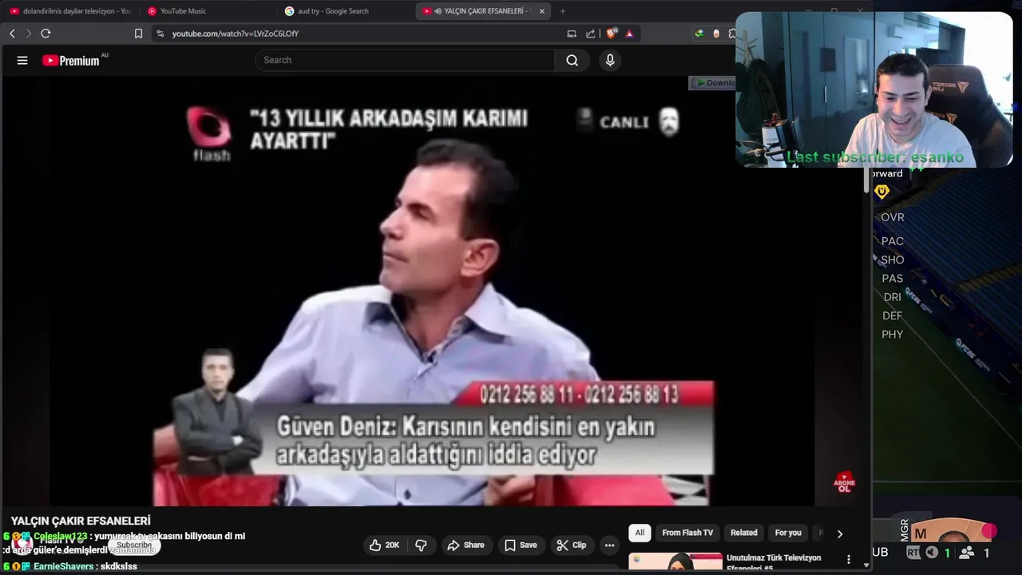Switch to the YouTube Music tab
1022x575 pixels.
[183, 11]
